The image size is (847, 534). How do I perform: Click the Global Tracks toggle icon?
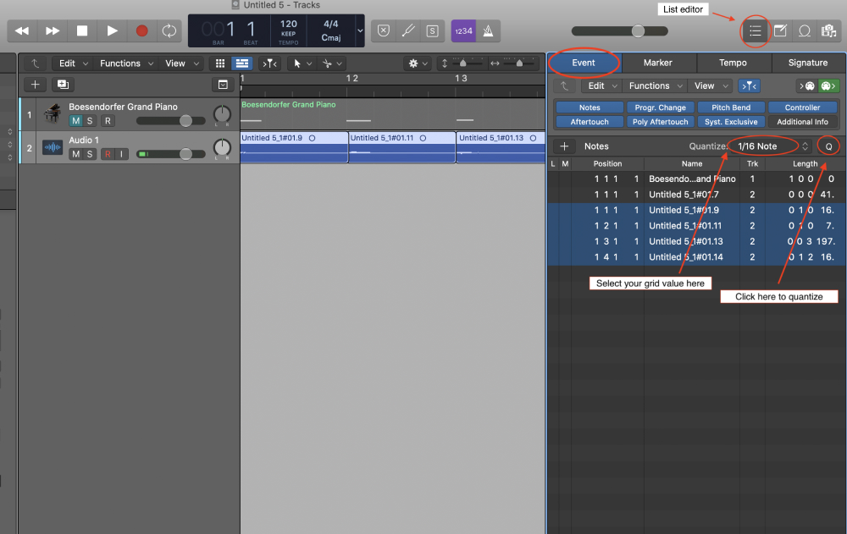coord(223,85)
